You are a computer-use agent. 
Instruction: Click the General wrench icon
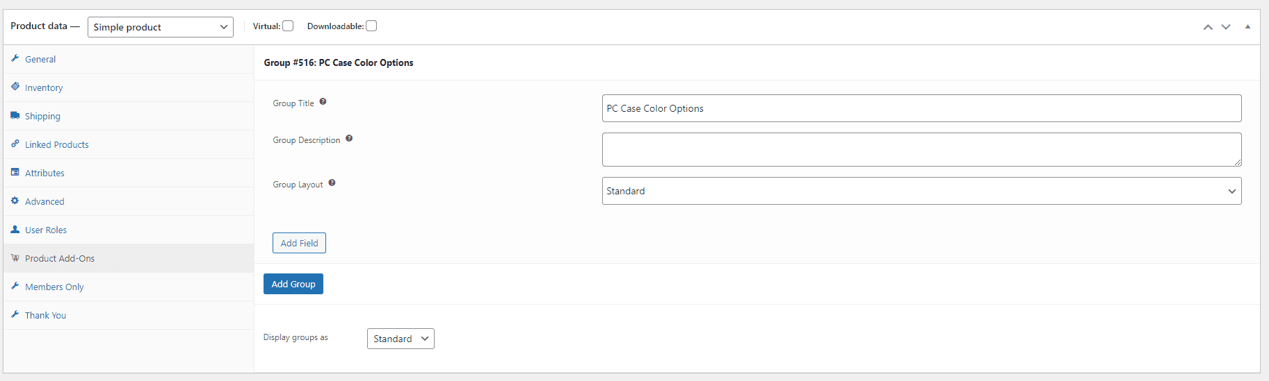coord(15,58)
